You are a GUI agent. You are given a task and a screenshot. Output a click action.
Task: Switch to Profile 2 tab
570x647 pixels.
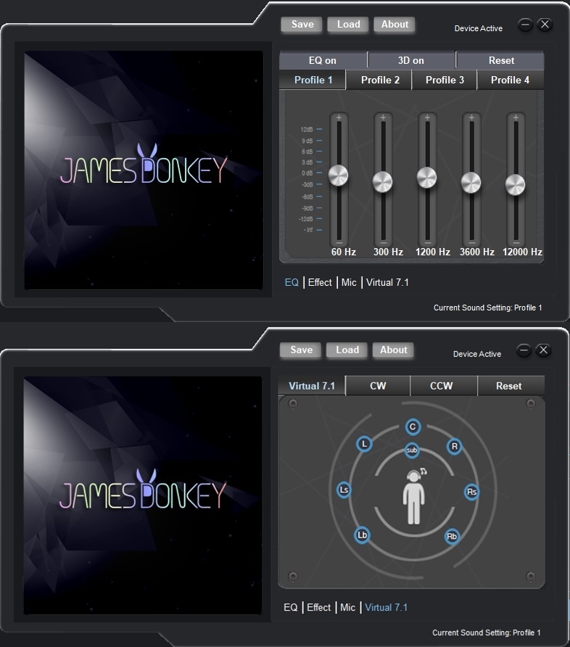point(380,80)
